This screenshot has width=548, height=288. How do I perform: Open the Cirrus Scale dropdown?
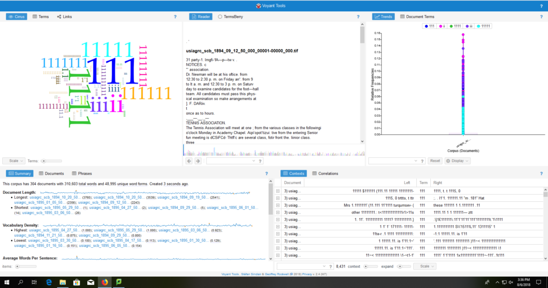coord(14,161)
